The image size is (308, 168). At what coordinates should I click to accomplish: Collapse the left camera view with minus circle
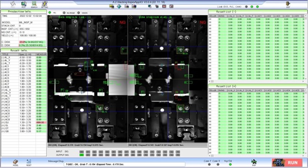click(x=50, y=17)
